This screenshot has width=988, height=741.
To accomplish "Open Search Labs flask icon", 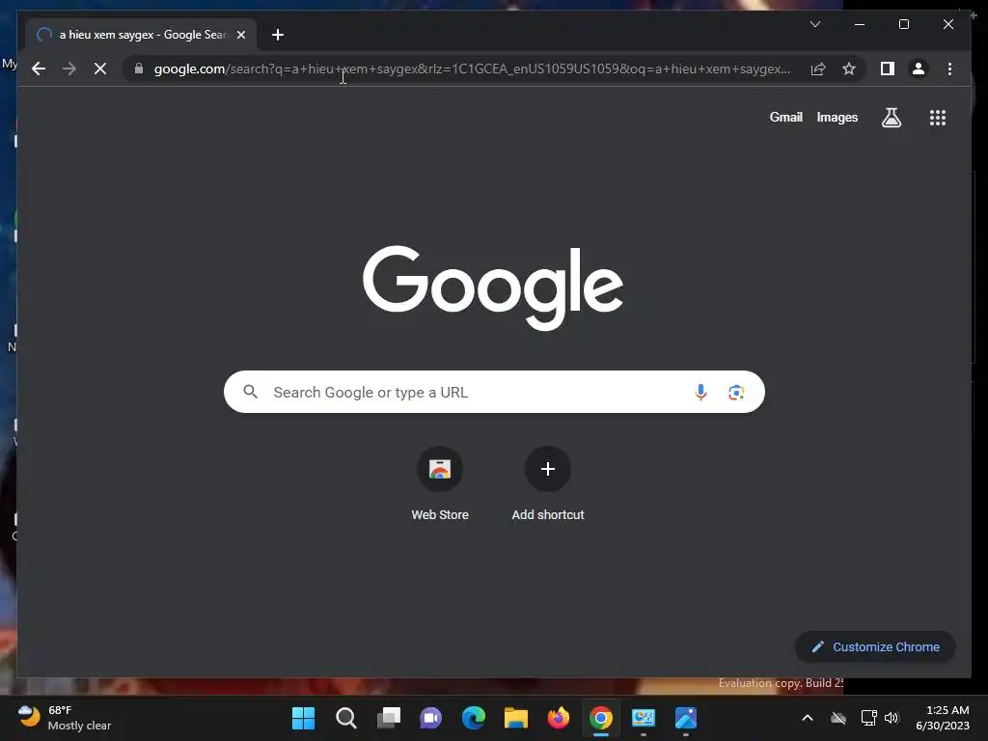I will click(891, 117).
